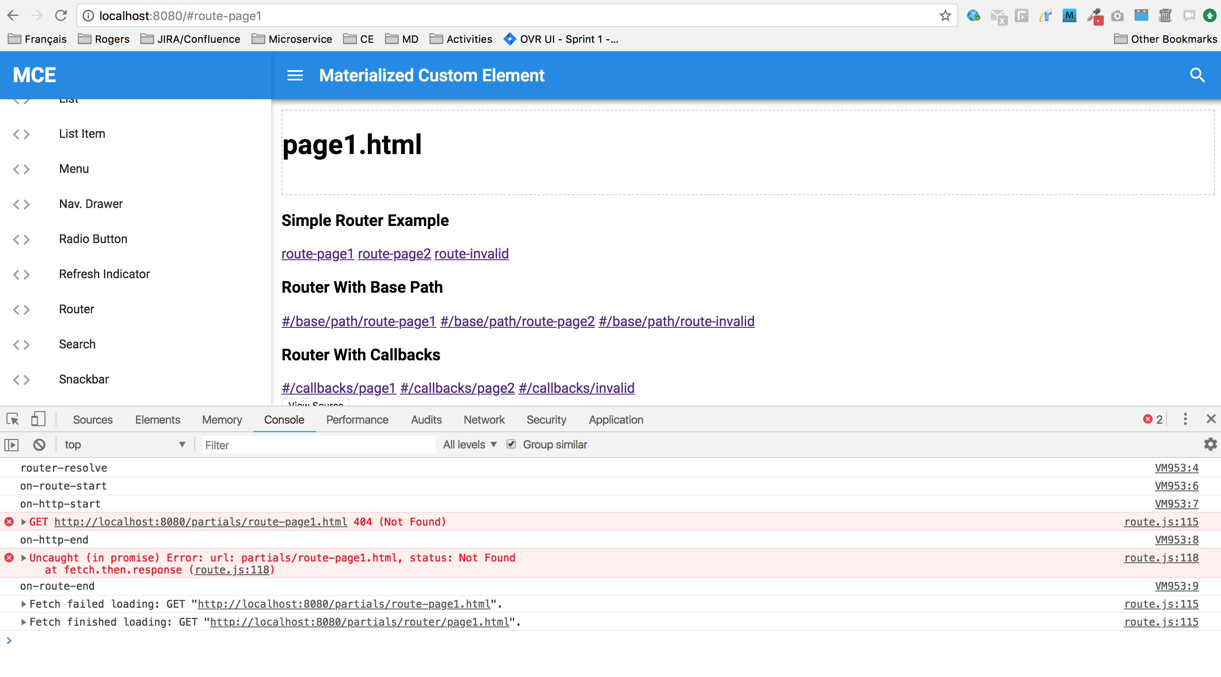1221x677 pixels.
Task: Follow the route-page2 link
Action: click(x=394, y=254)
